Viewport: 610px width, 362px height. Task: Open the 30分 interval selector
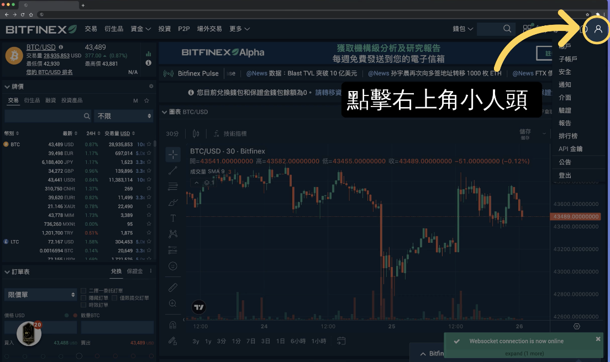pos(172,134)
